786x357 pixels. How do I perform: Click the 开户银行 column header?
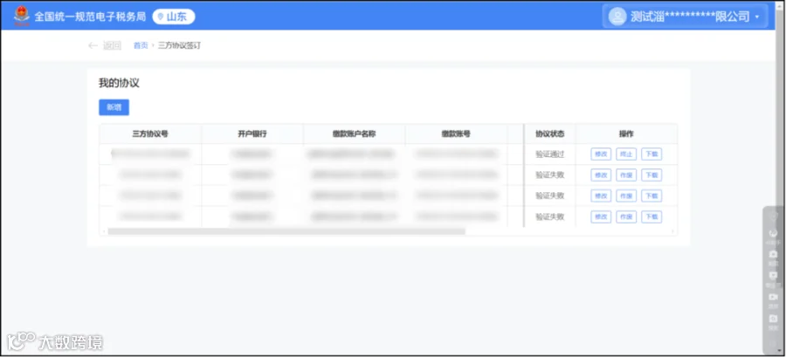pyautogui.click(x=252, y=134)
